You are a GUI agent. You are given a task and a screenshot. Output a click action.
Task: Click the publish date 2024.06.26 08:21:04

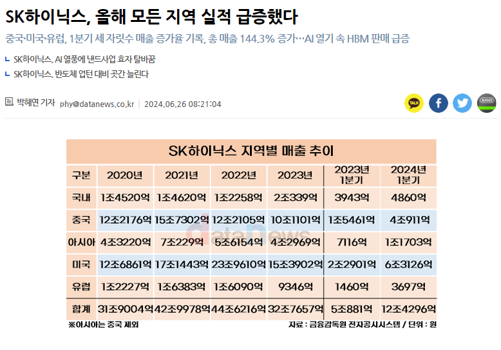tap(182, 104)
